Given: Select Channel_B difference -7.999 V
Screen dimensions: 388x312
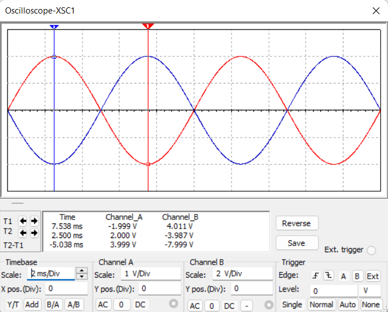Looking at the screenshot, I should tap(179, 245).
